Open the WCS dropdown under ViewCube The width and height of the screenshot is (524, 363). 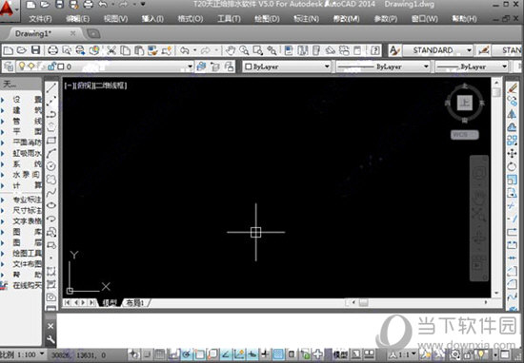[x=465, y=135]
